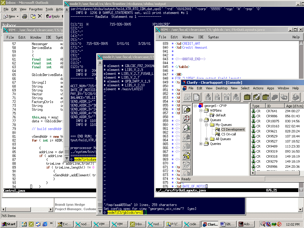This screenshot has width=304, height=228.
Task: Click the Move to Folder icon in Outlook
Action: pos(33,17)
